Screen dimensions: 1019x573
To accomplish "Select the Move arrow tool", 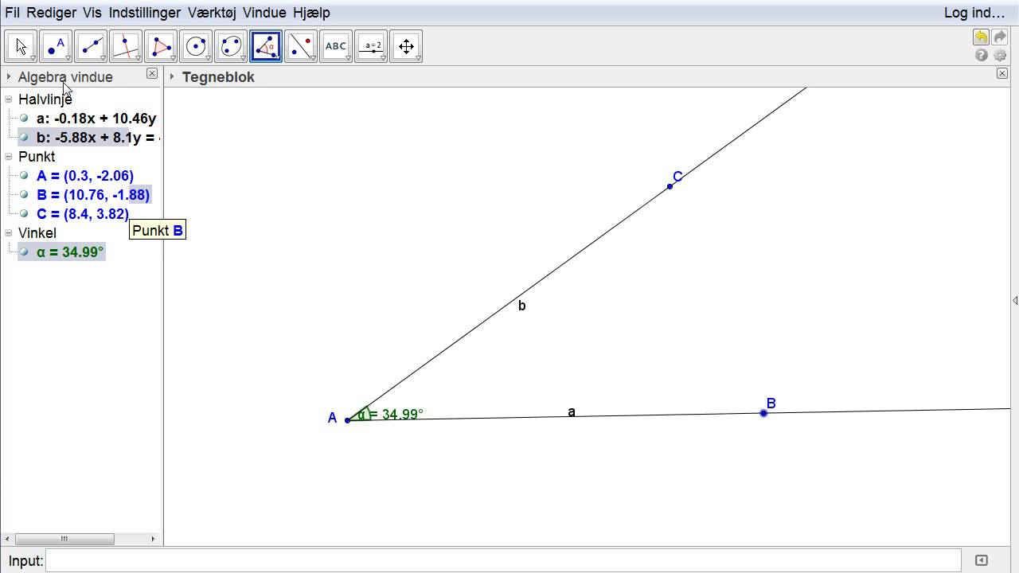I will click(x=21, y=46).
